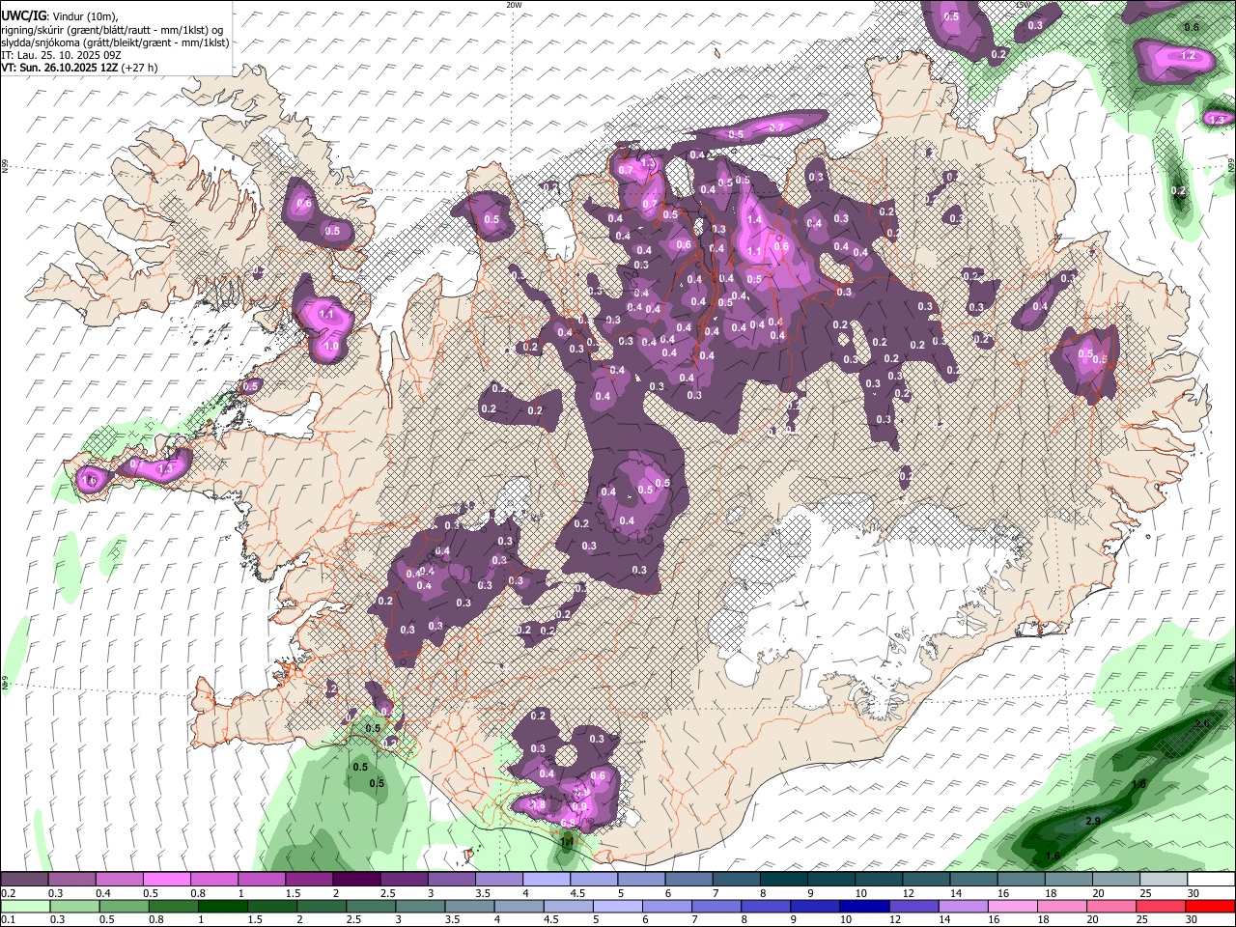
Task: Select upper legend swatch between 20 and 25
Action: tap(1116, 880)
